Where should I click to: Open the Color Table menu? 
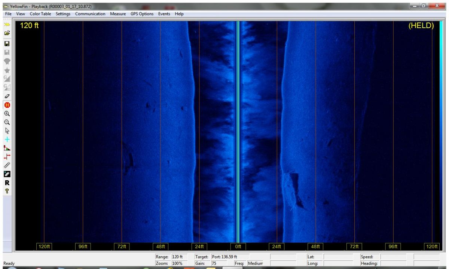tap(40, 14)
